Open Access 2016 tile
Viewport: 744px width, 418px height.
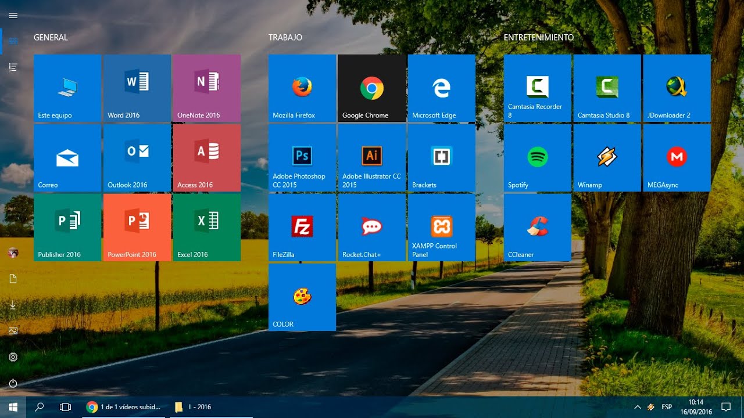coord(207,158)
